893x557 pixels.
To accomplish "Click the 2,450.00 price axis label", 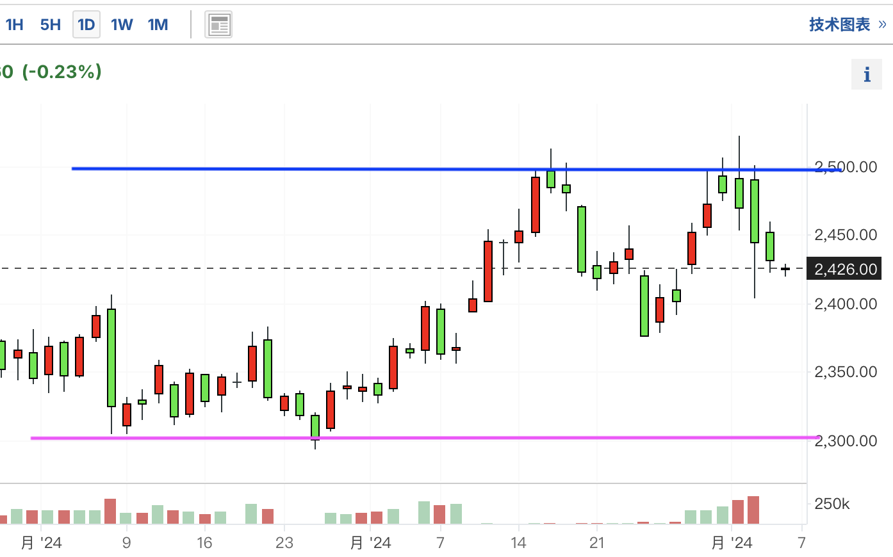I will coord(846,235).
